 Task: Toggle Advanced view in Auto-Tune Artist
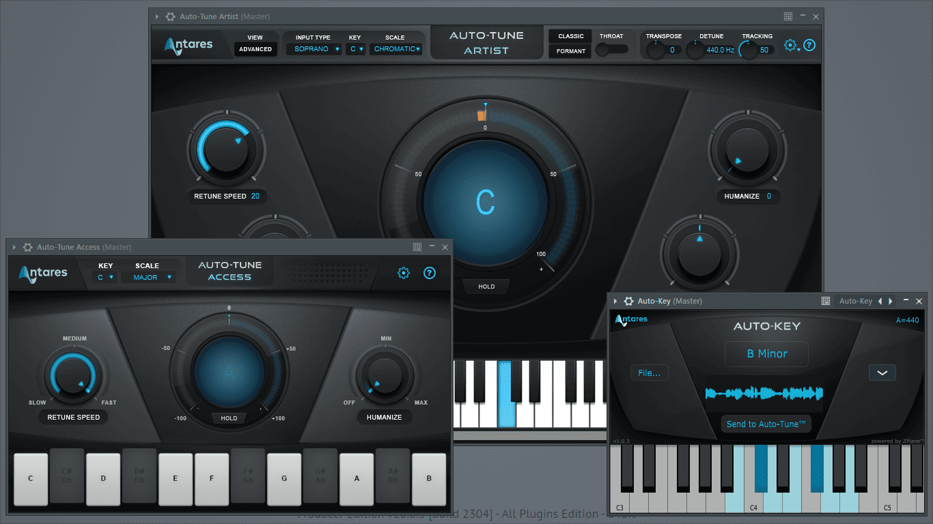click(x=255, y=49)
